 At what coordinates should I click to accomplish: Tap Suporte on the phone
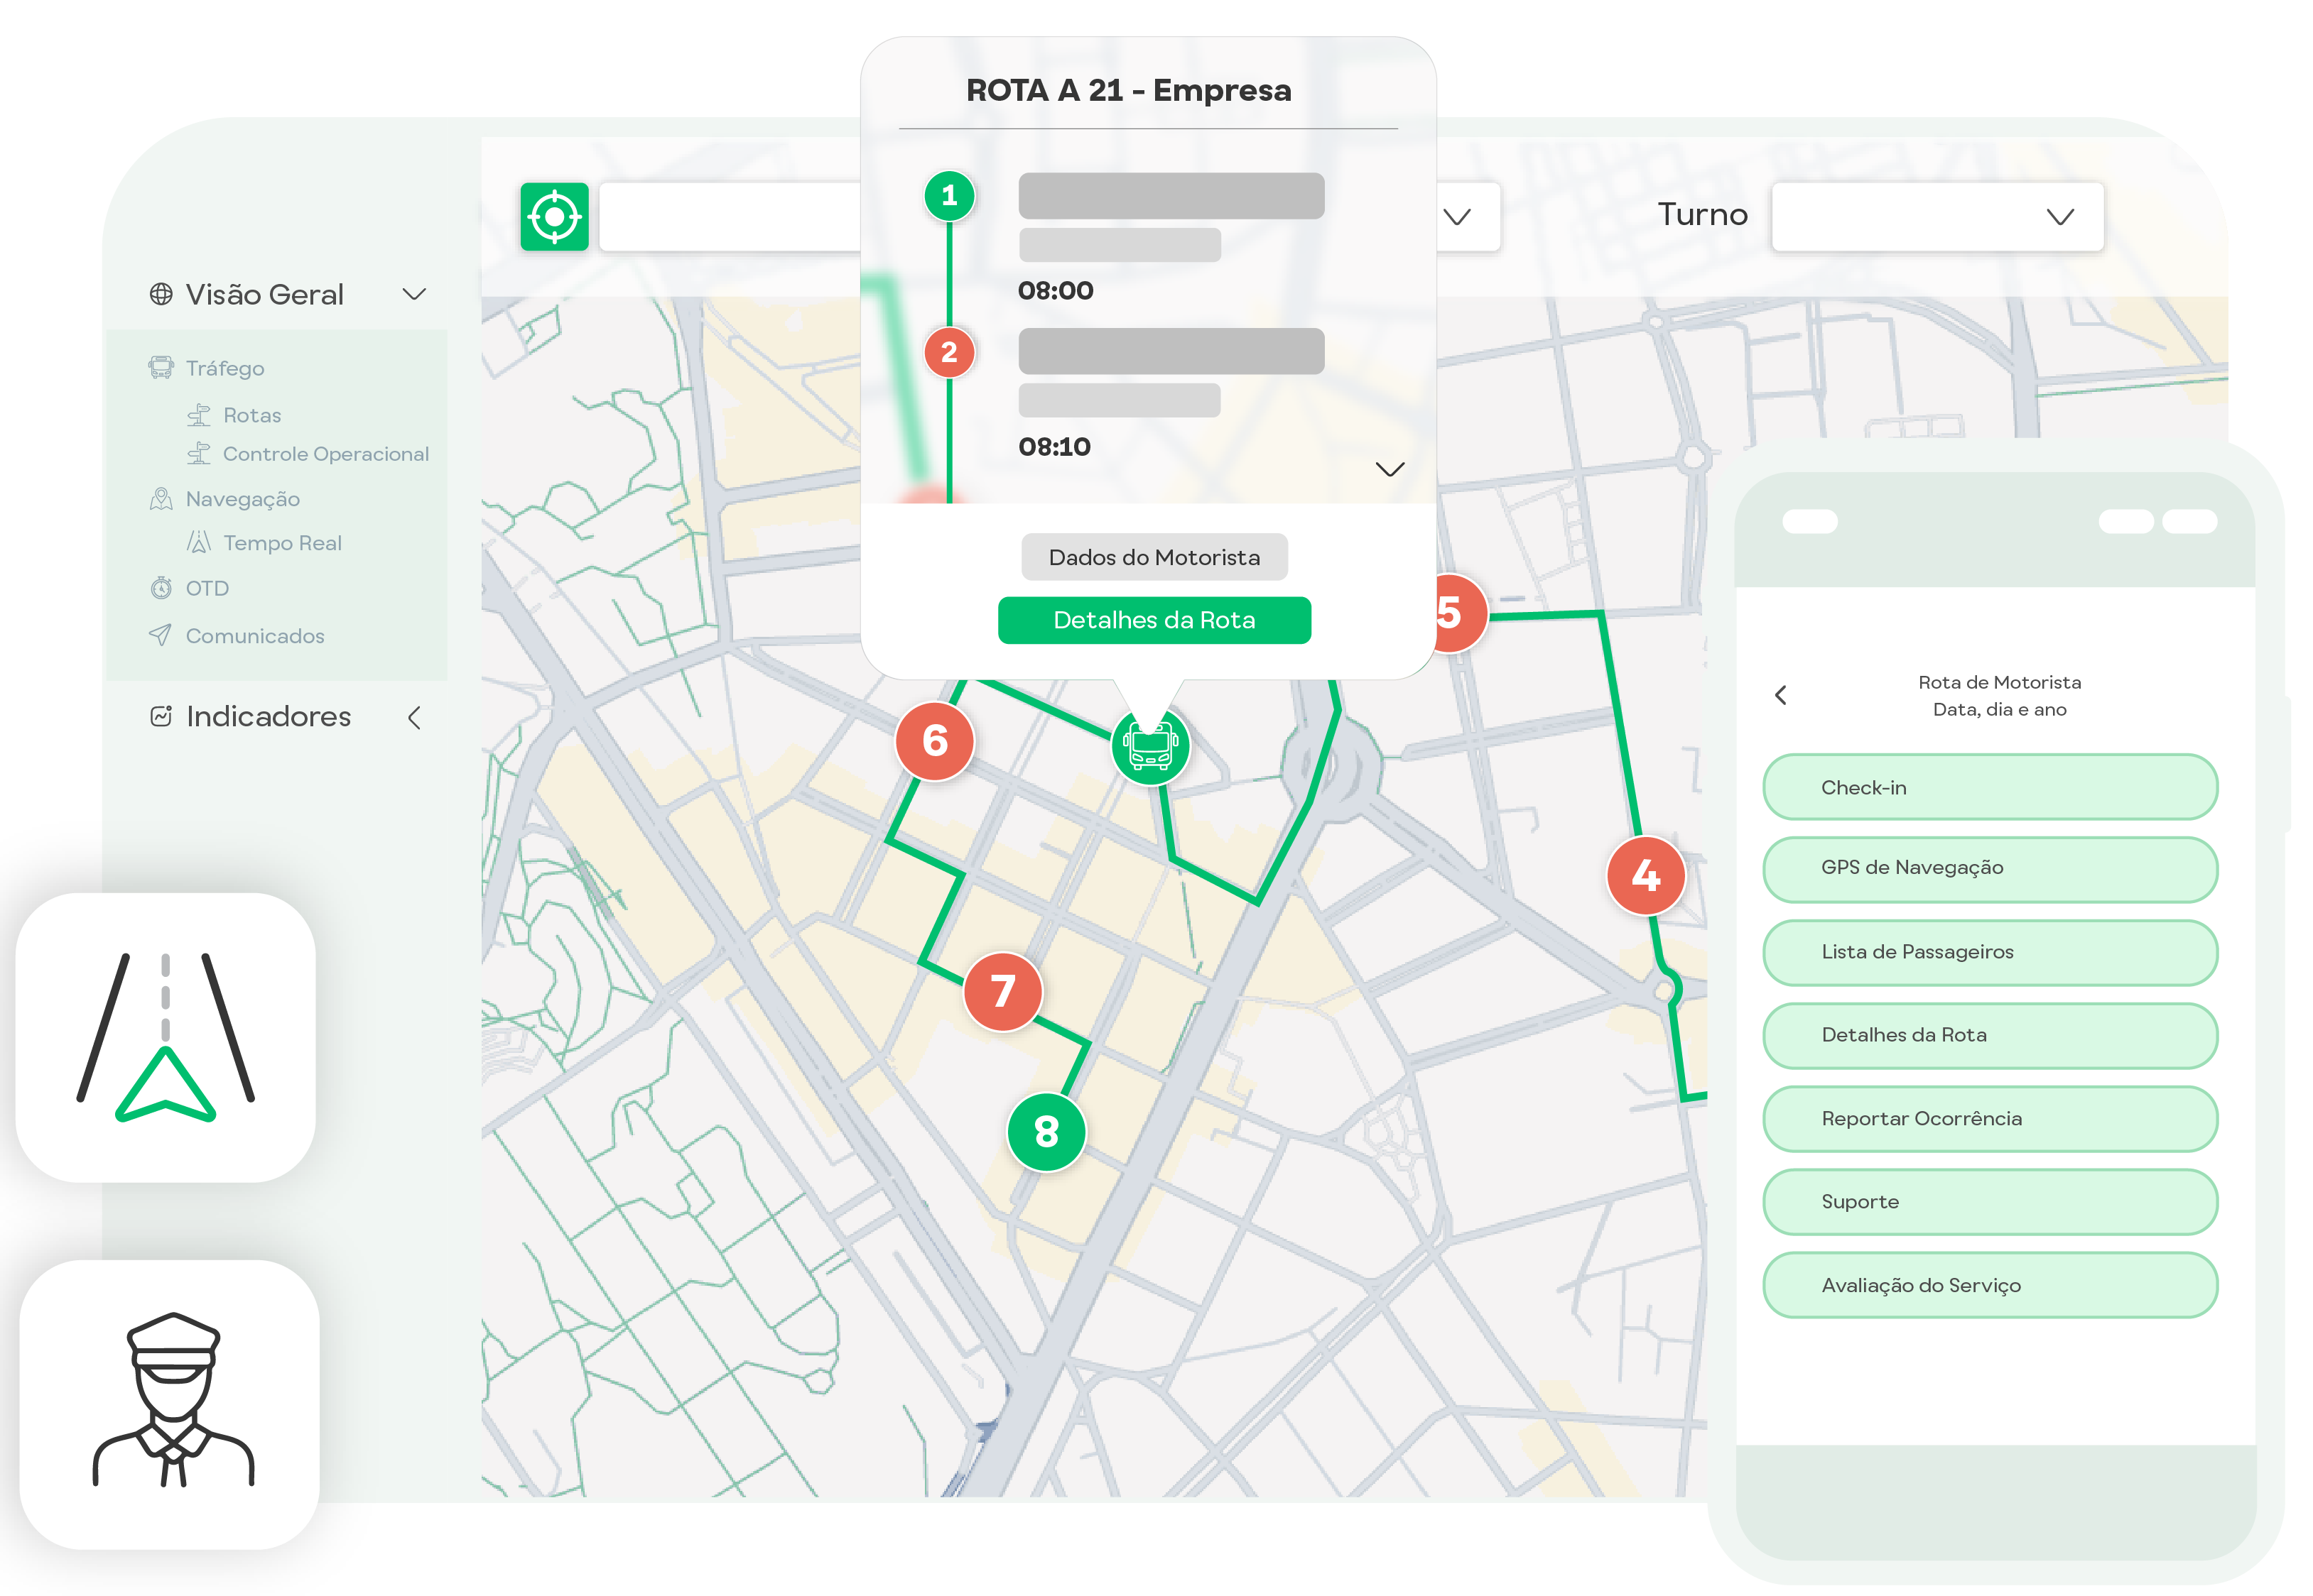tap(1990, 1202)
